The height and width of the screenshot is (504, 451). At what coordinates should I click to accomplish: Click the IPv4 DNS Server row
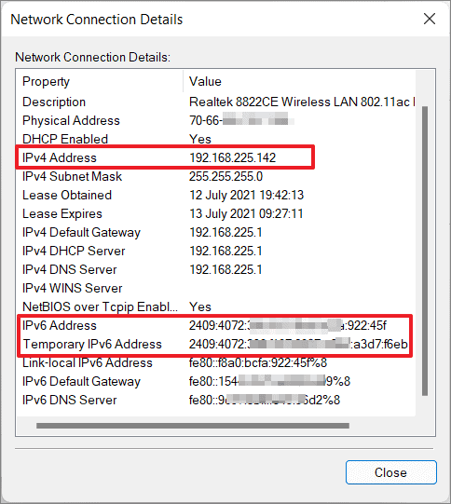coord(215,269)
